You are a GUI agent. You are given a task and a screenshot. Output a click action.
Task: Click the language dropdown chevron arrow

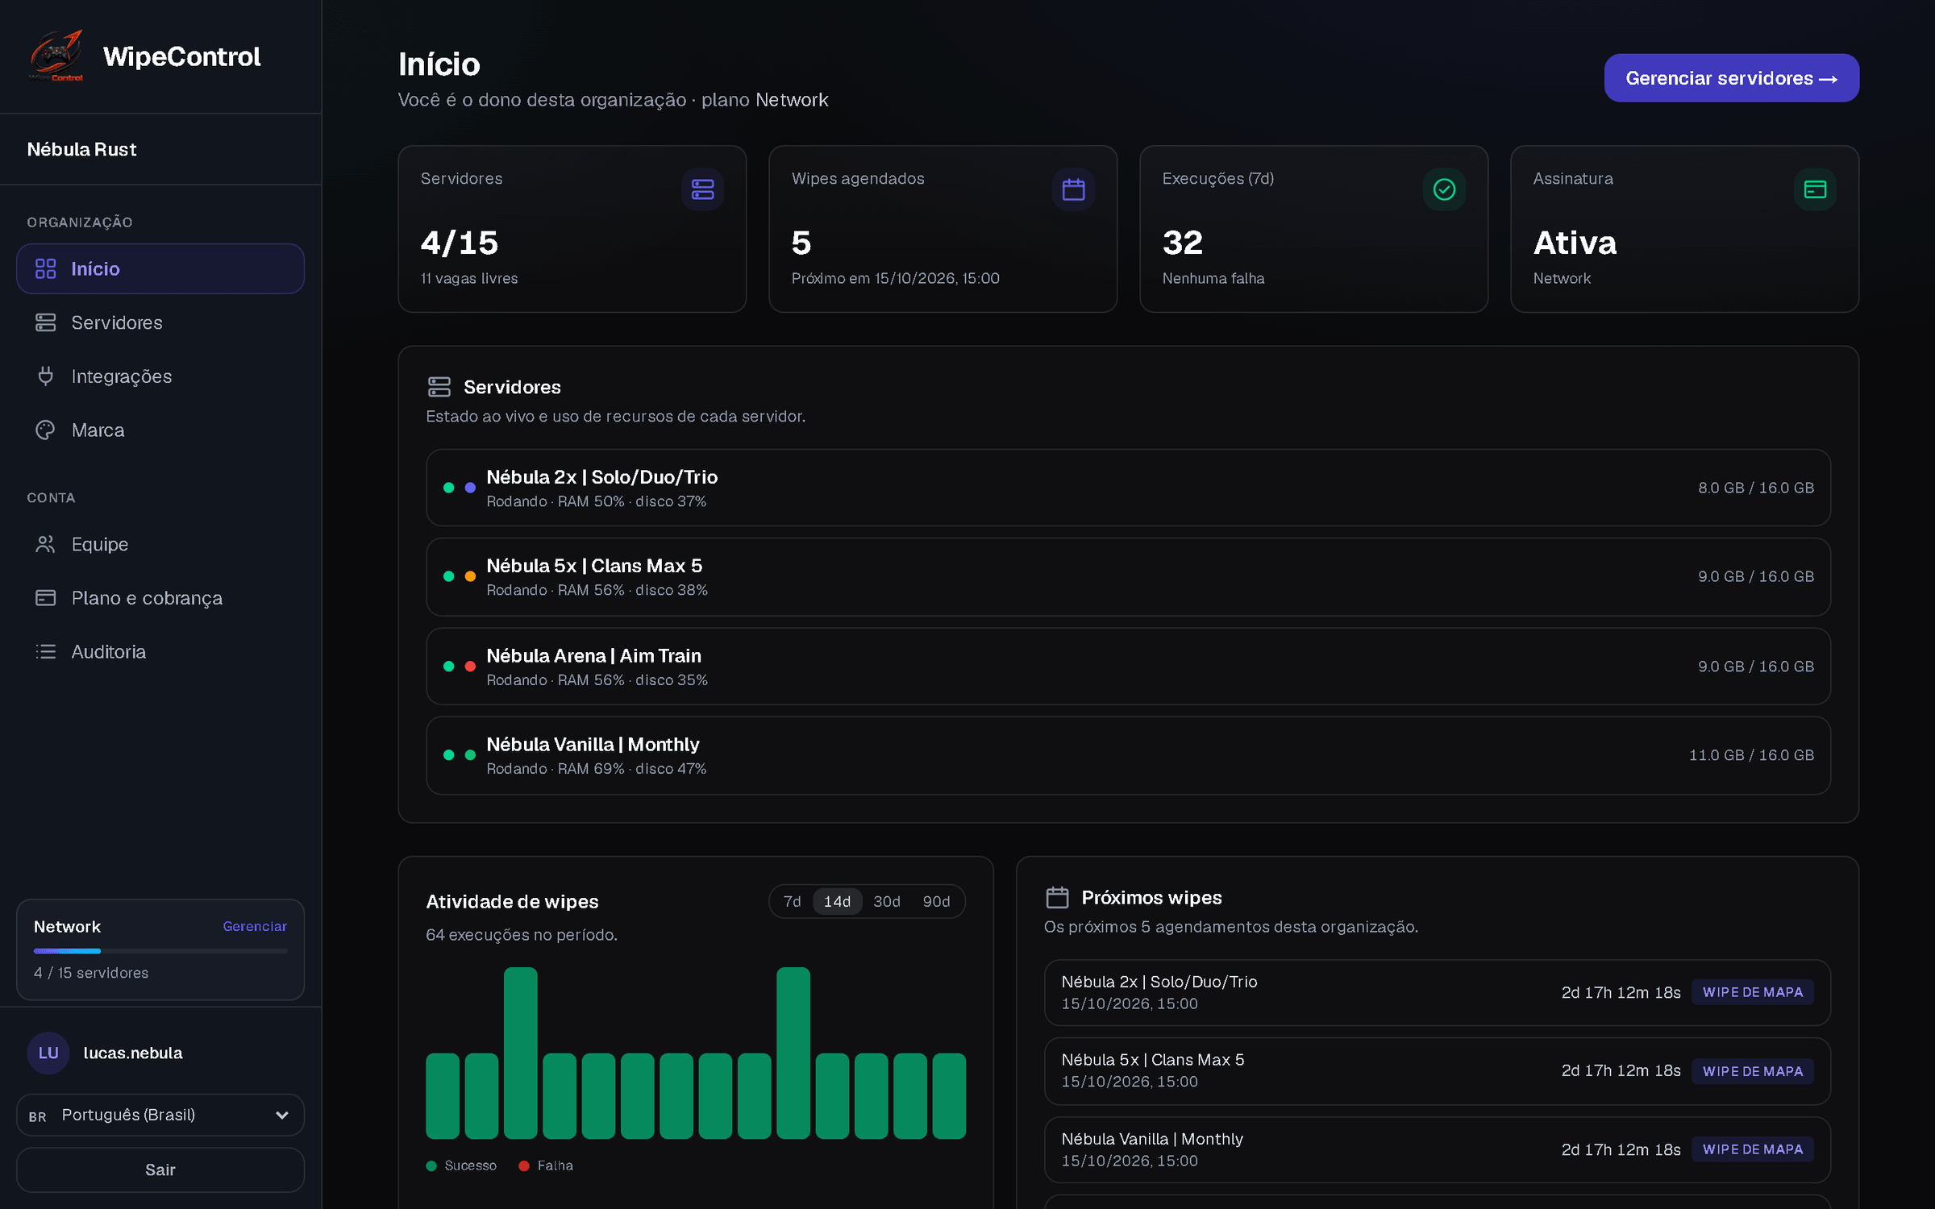pyautogui.click(x=282, y=1116)
